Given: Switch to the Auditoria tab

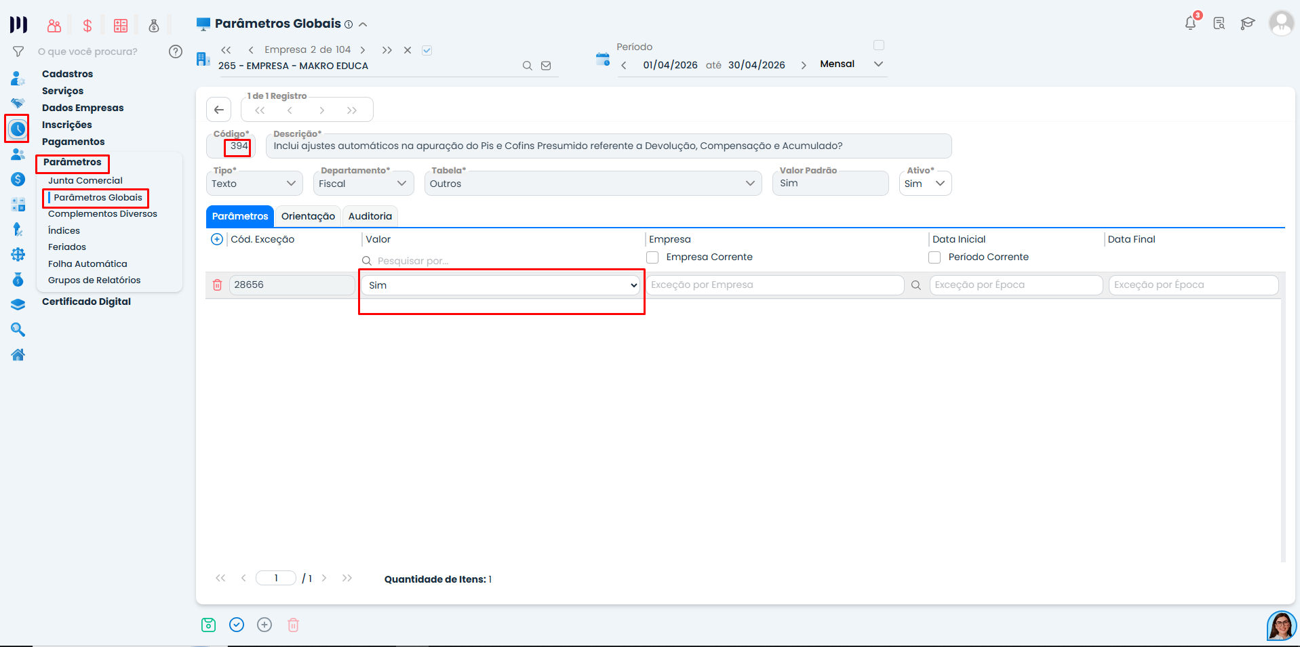Looking at the screenshot, I should pos(370,216).
